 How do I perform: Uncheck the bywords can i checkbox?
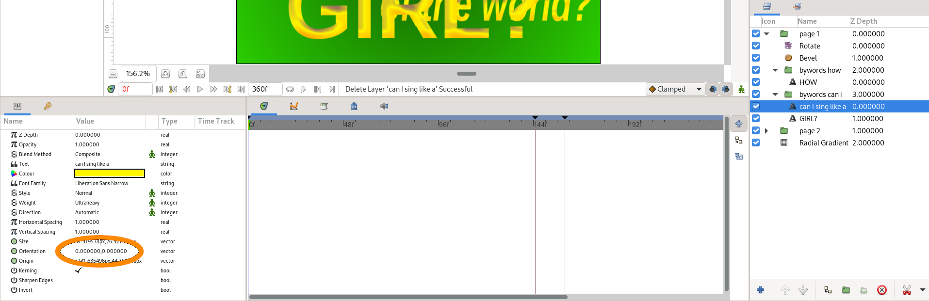point(756,94)
